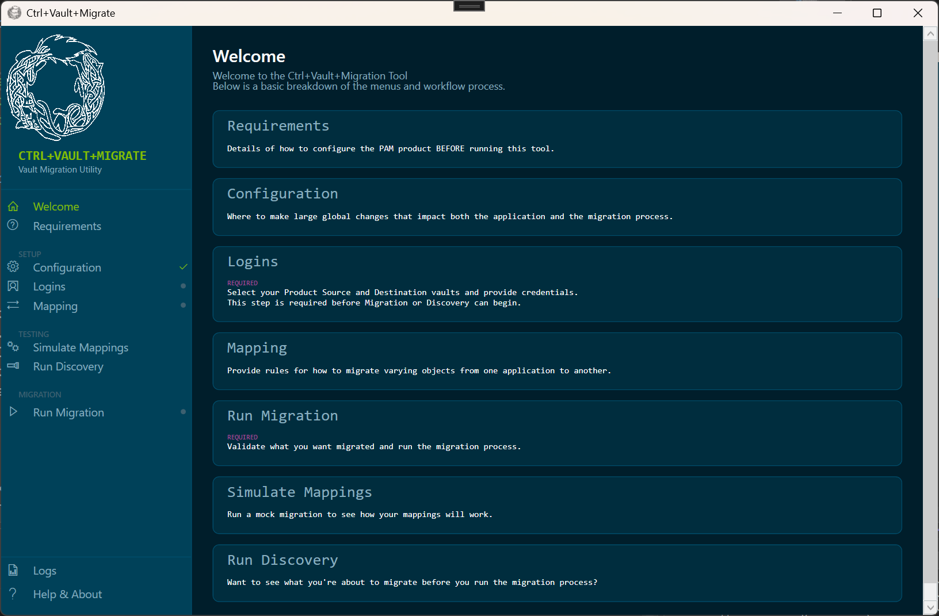The height and width of the screenshot is (616, 939).
Task: Click the Run Migration play icon
Action: coord(13,412)
